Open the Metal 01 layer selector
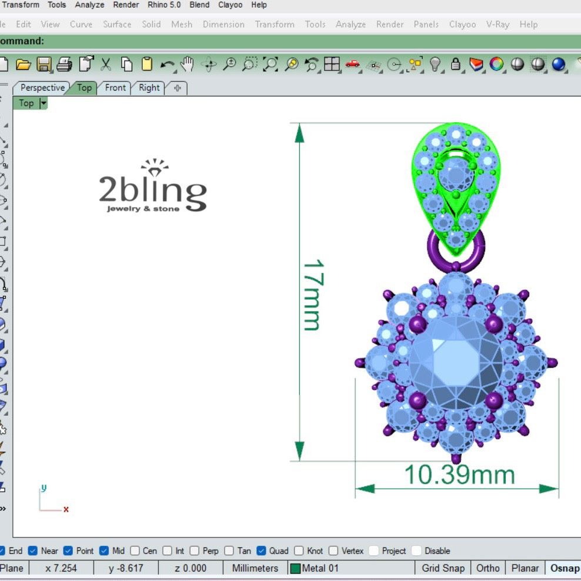This screenshot has width=581, height=581. [x=315, y=568]
